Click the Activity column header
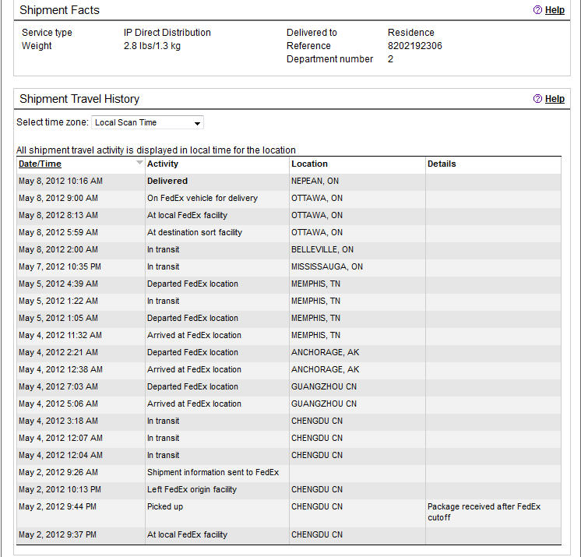 [x=163, y=164]
